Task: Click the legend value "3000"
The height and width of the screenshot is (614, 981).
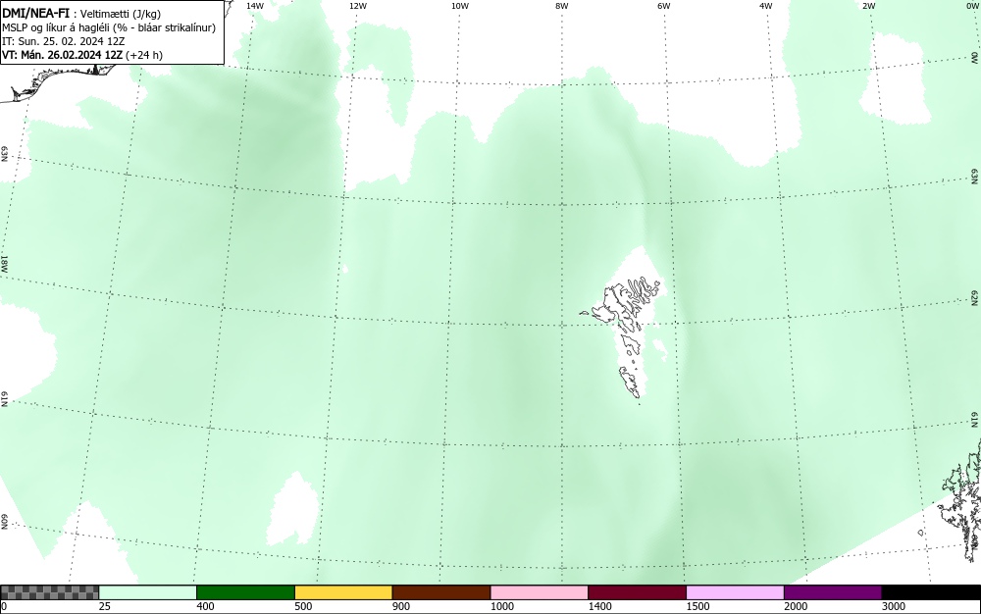Action: (x=894, y=606)
